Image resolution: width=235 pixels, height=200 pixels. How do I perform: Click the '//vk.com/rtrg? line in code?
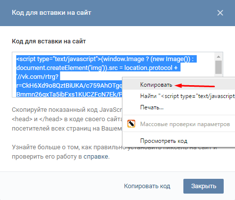click(x=38, y=77)
